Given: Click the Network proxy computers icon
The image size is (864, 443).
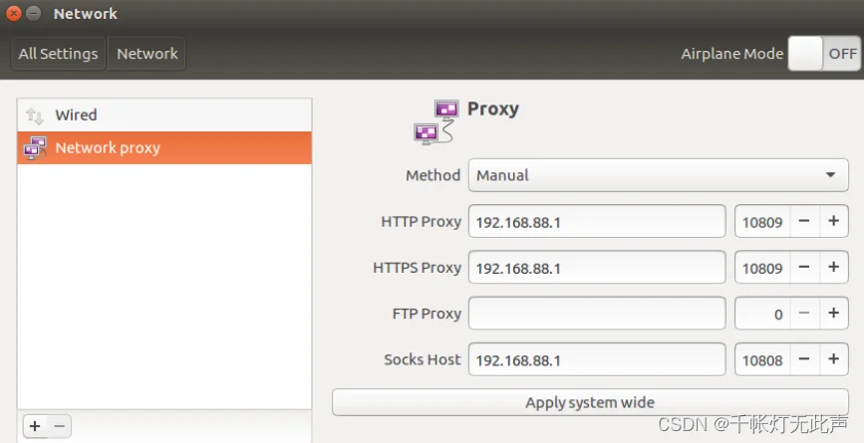Looking at the screenshot, I should pyautogui.click(x=35, y=148).
